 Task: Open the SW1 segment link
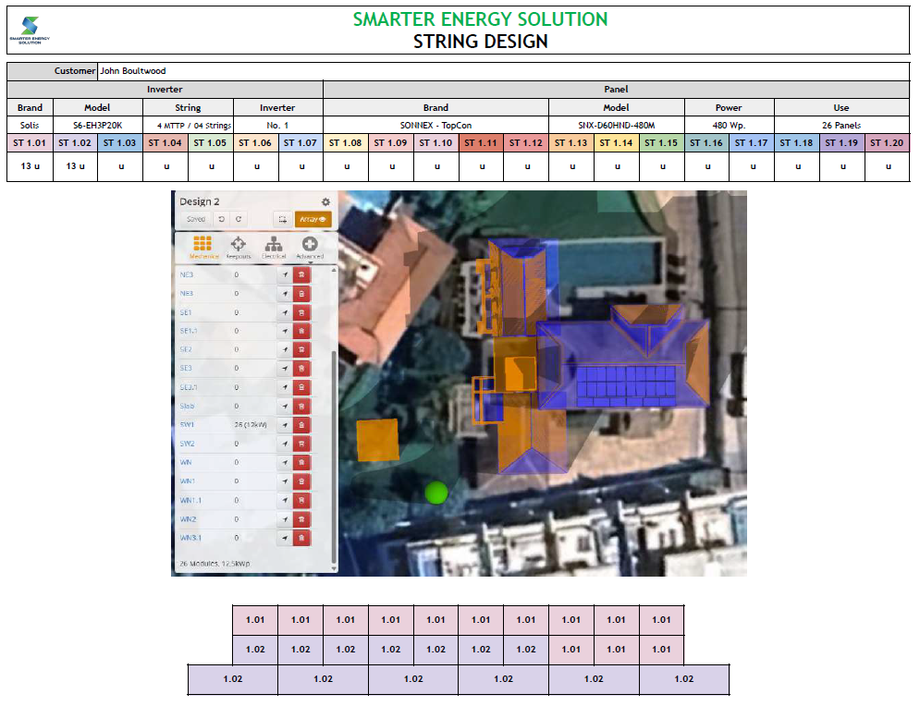(187, 425)
